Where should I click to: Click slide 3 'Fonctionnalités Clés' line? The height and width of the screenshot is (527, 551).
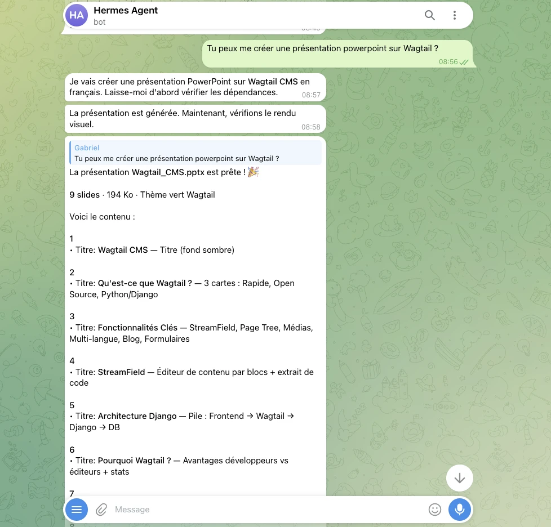point(191,333)
